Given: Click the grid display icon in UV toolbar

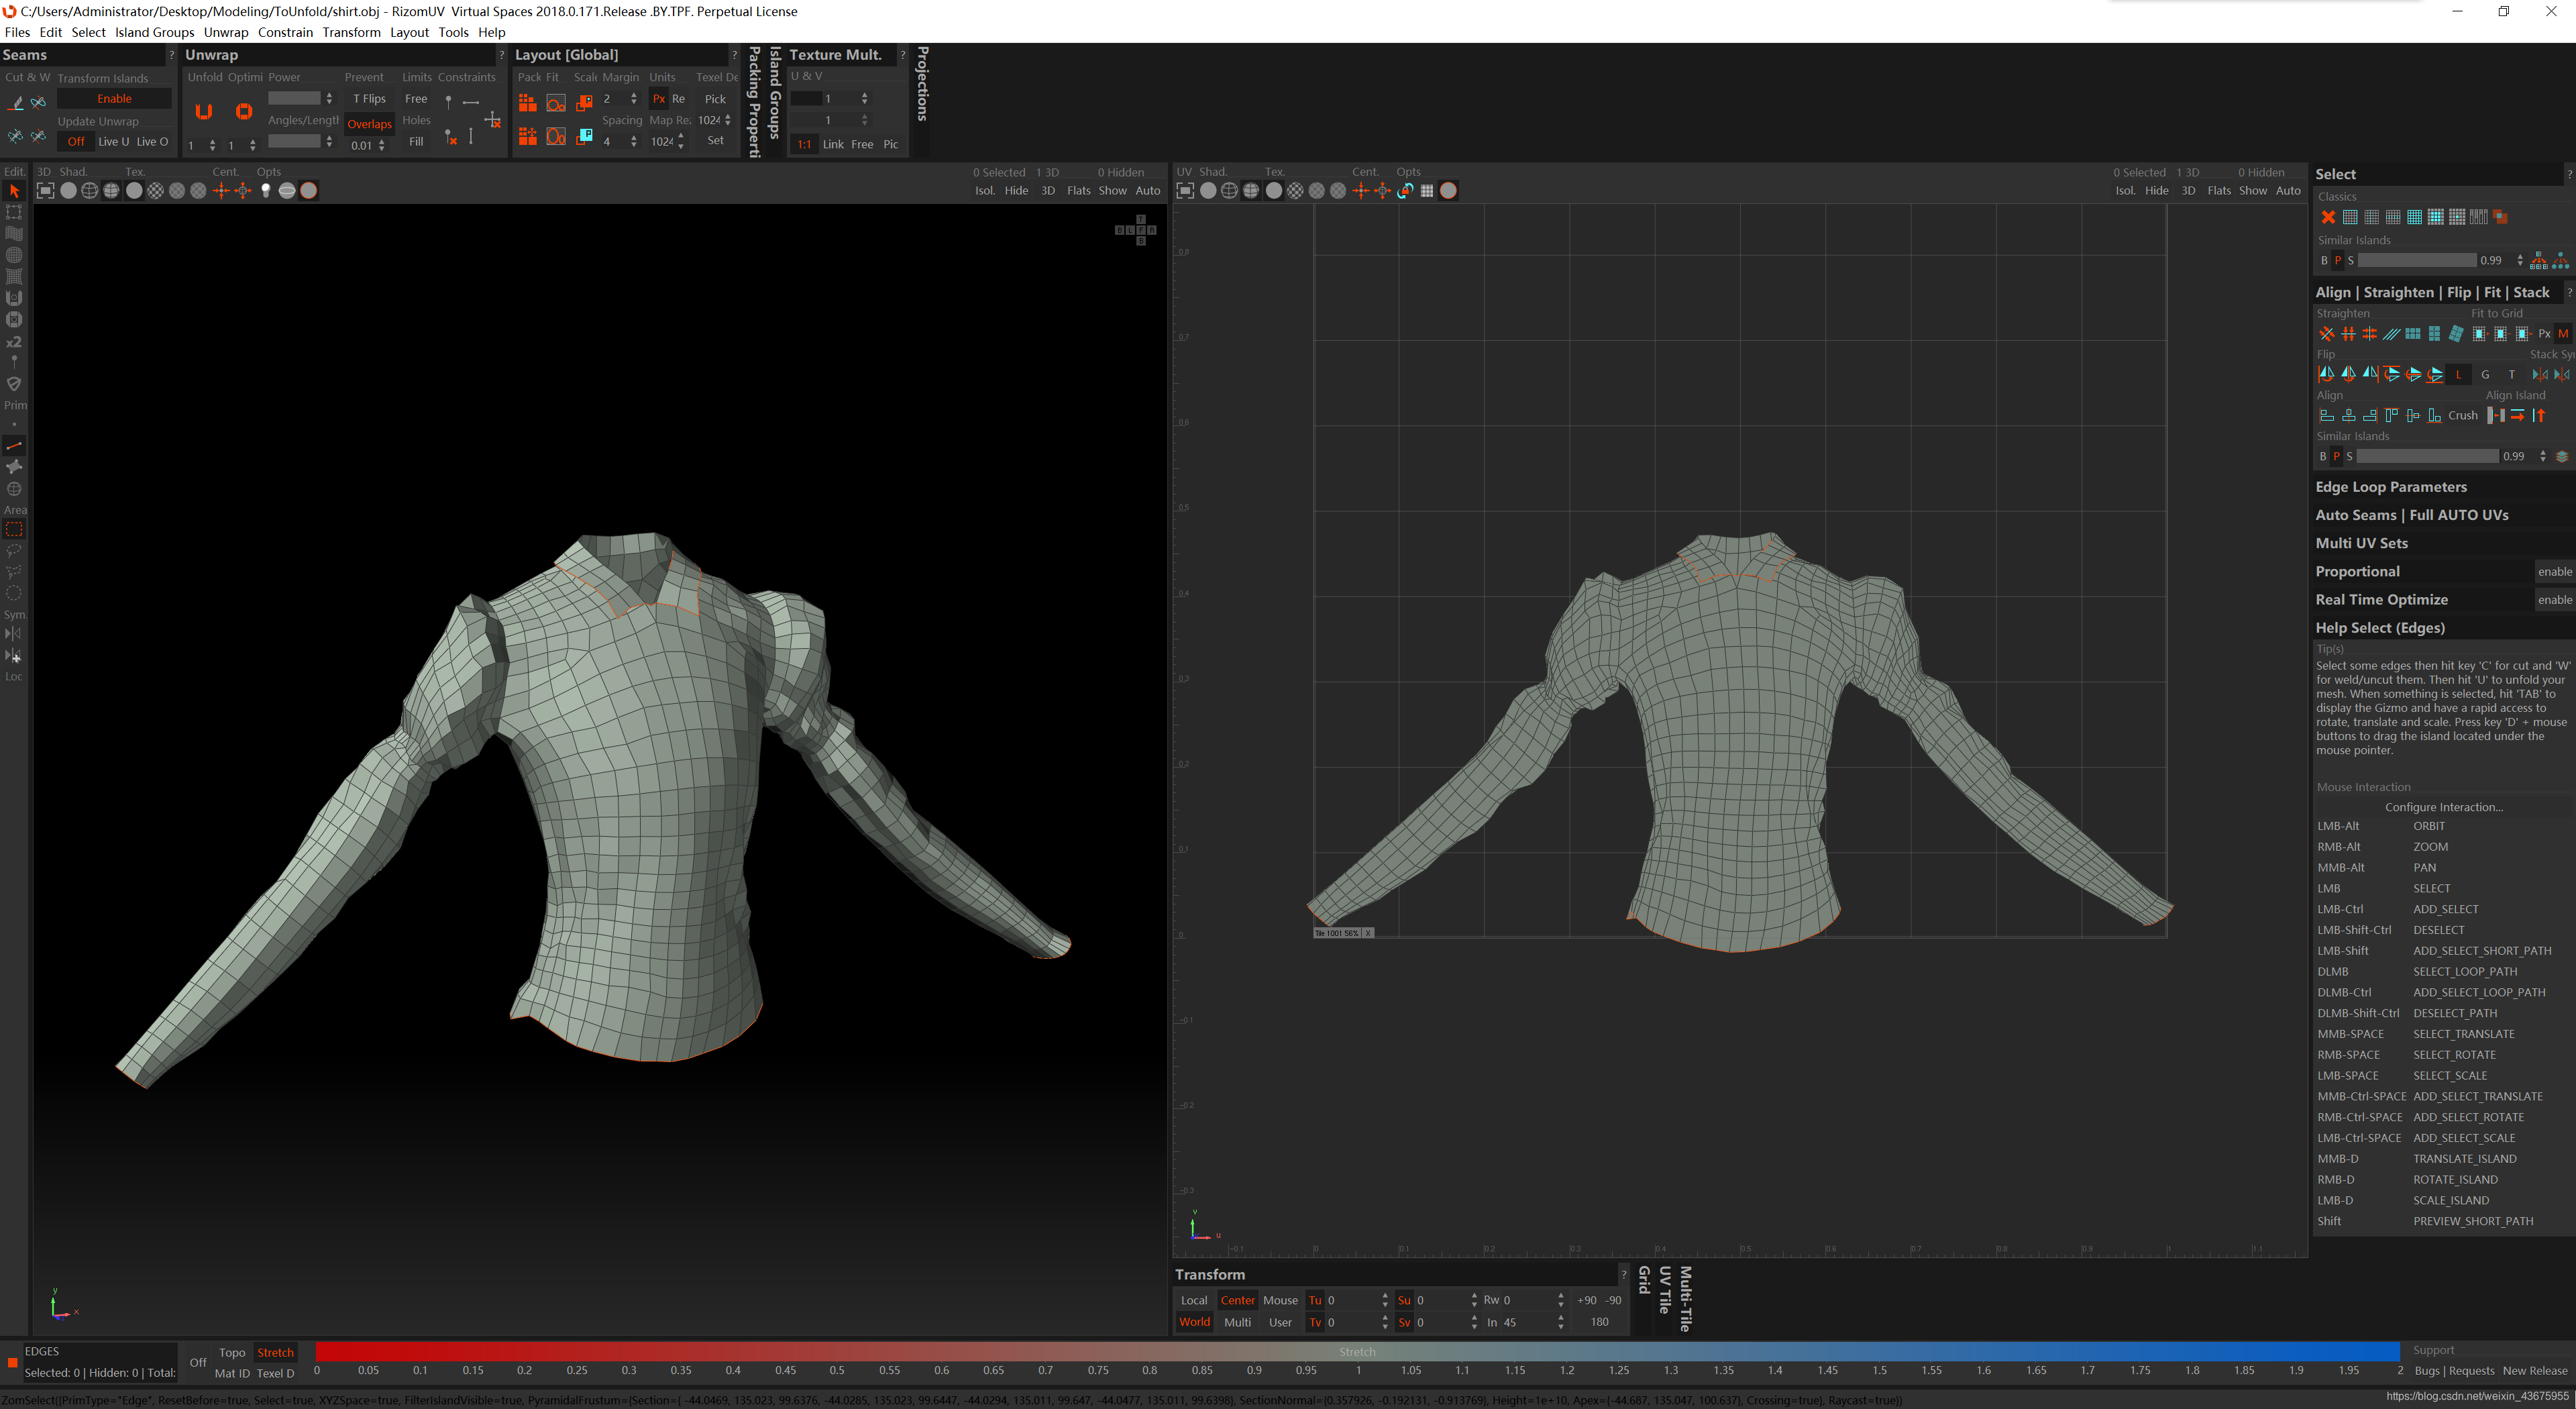Looking at the screenshot, I should click(1427, 190).
